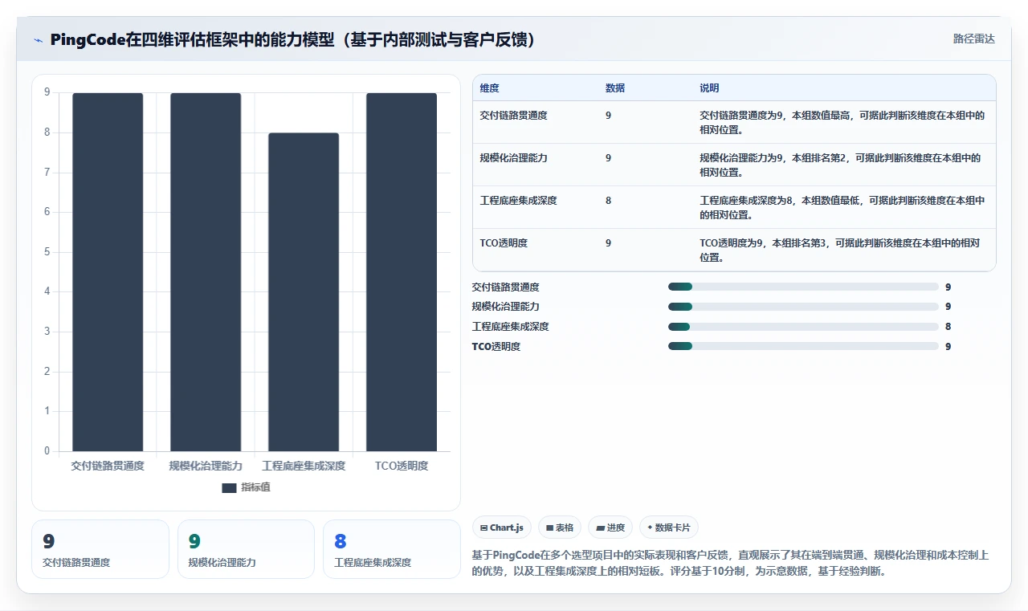The width and height of the screenshot is (1028, 611).
Task: Toggle the 指标值 legend entry in the chart
Action: [x=247, y=487]
